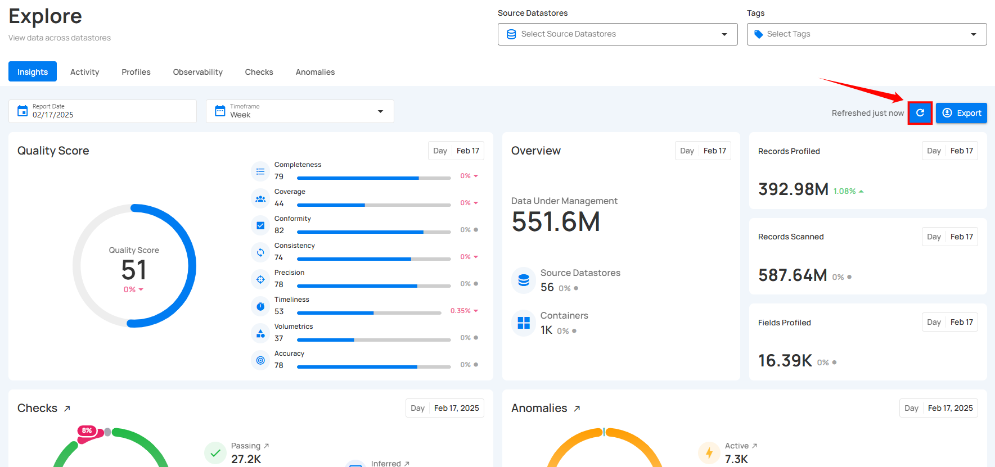Click the Day Feb 17 selector in Records Profiled
This screenshot has width=995, height=467.
950,151
